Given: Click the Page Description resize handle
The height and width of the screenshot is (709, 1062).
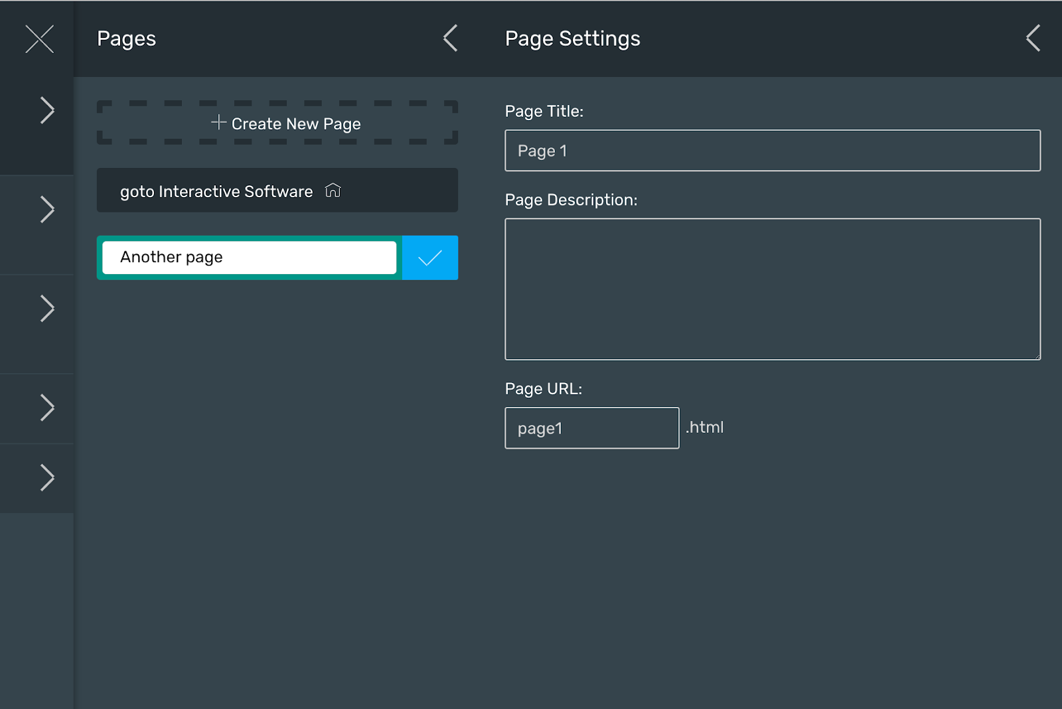Looking at the screenshot, I should [1037, 356].
